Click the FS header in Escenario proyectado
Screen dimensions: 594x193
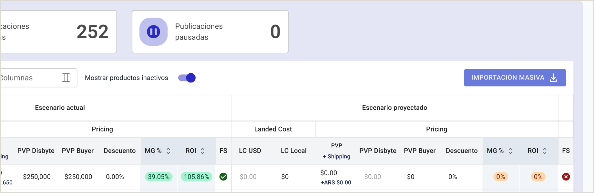(x=566, y=151)
